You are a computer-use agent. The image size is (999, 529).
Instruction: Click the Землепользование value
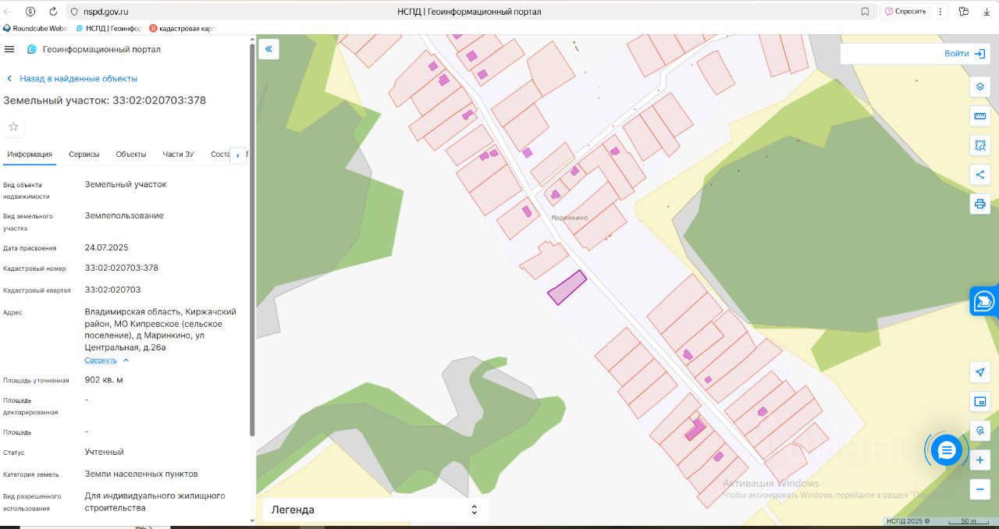tap(124, 215)
